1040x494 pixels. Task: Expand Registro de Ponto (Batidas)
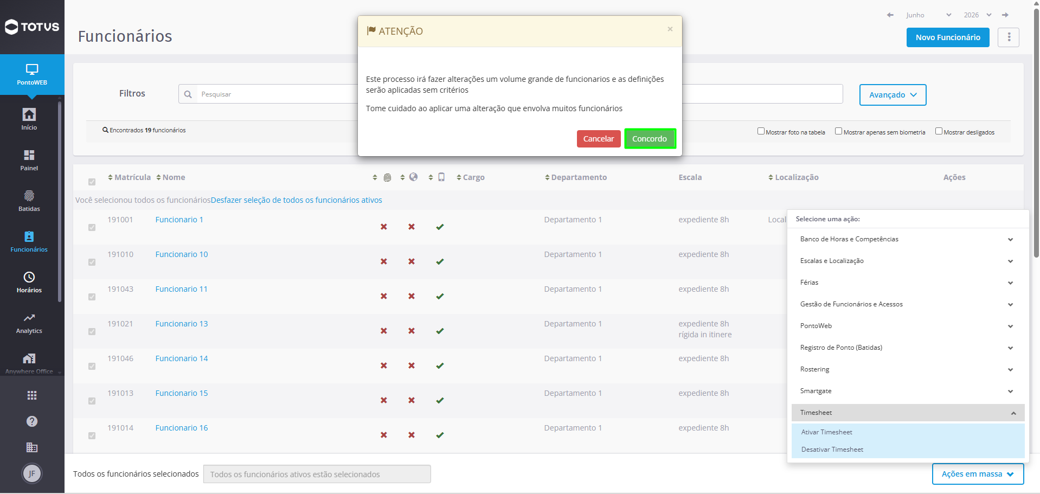coord(908,348)
